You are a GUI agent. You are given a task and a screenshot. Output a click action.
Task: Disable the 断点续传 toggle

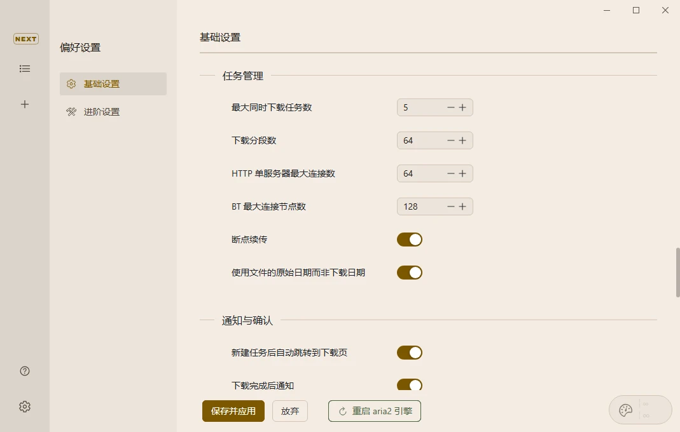(409, 240)
